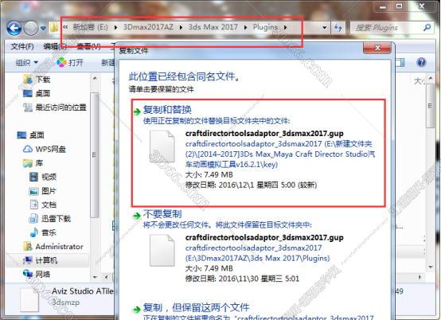Viewport: 441px width, 320px height.
Task: Click the file icon under 复制和替换
Action: click(162, 147)
